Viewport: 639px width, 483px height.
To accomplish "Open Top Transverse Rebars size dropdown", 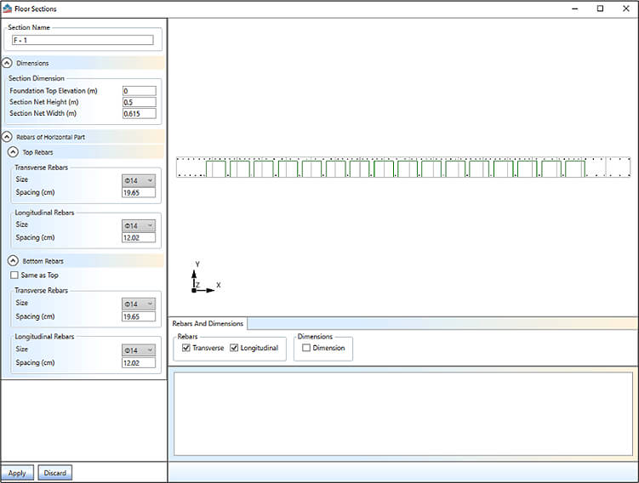I will tap(139, 180).
